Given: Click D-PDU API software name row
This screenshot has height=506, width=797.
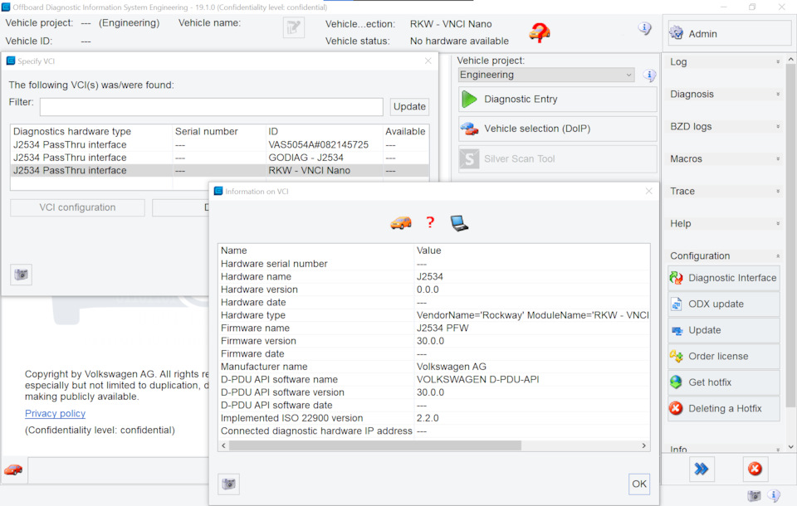Looking at the screenshot, I should [434, 380].
